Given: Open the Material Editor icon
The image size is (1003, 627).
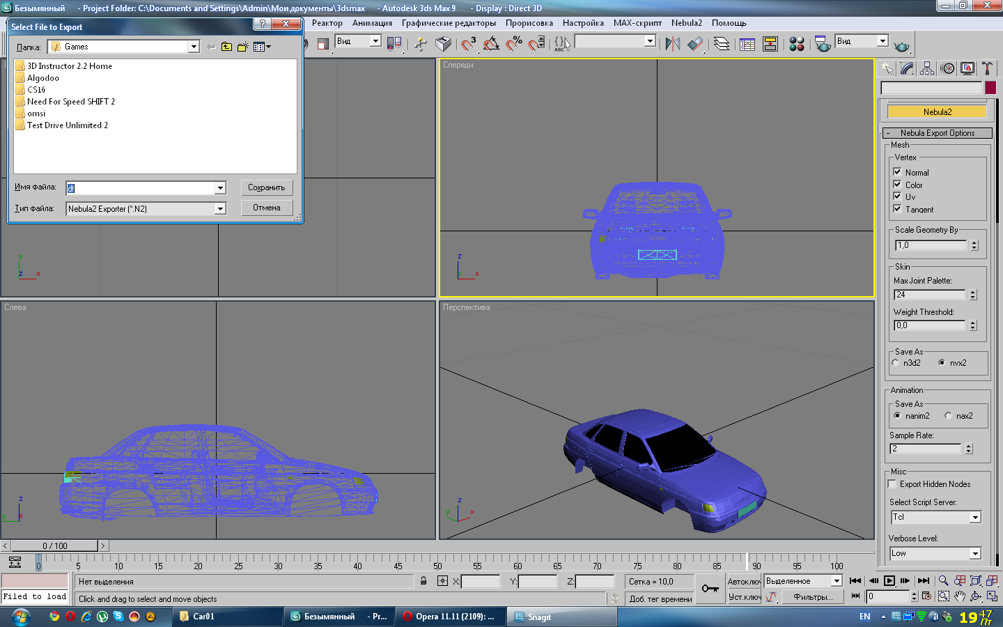Looking at the screenshot, I should (x=797, y=44).
